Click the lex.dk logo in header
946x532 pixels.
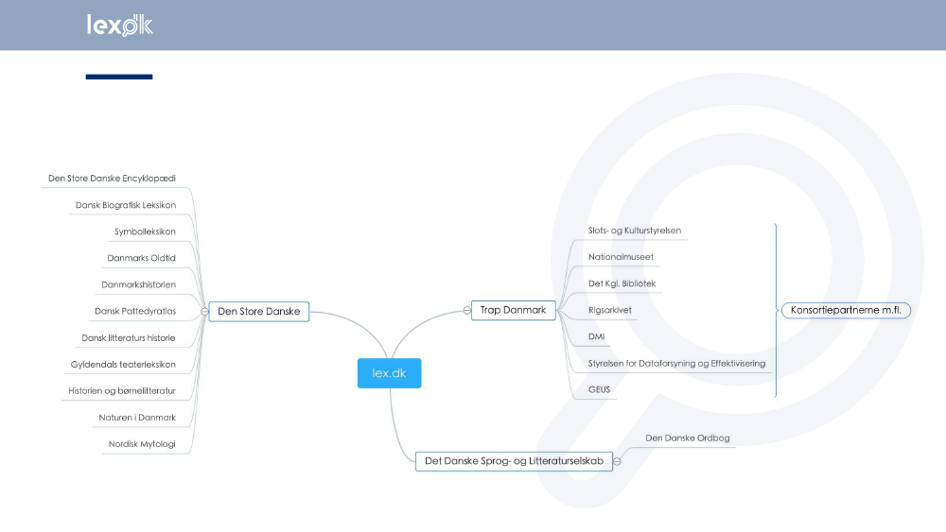click(x=119, y=26)
